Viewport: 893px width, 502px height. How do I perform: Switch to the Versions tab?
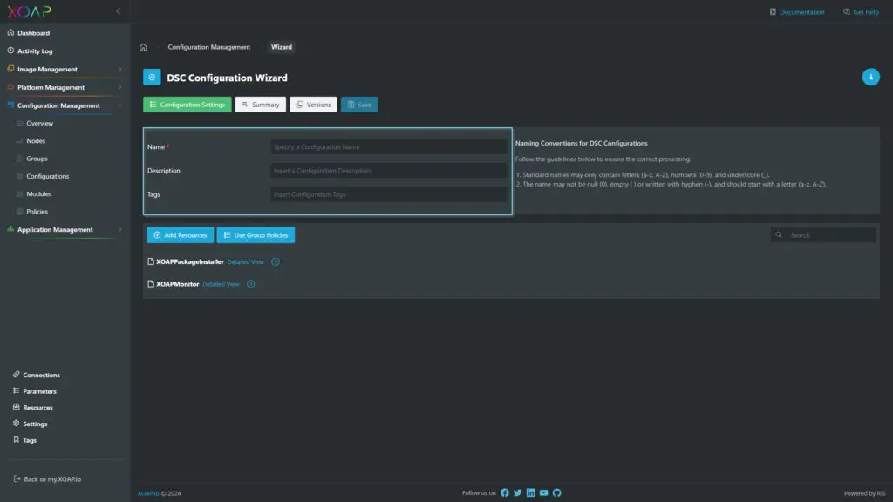(313, 105)
